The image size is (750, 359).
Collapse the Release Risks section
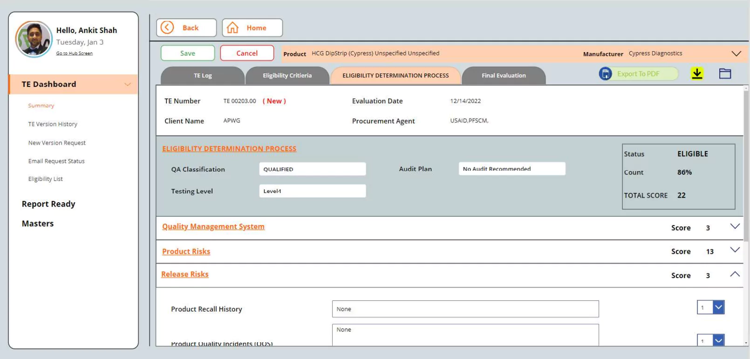tap(735, 274)
